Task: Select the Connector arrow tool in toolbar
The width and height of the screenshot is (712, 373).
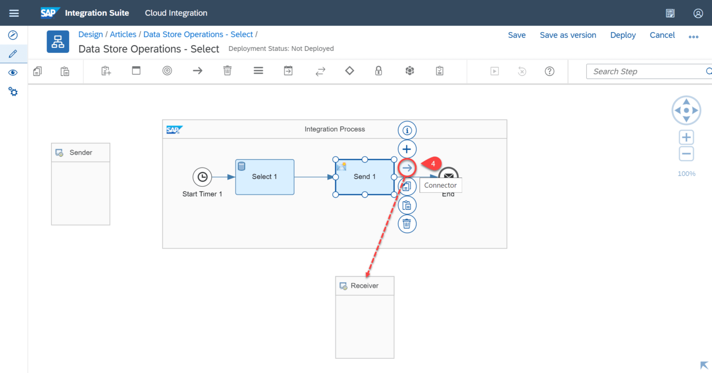Action: (197, 71)
